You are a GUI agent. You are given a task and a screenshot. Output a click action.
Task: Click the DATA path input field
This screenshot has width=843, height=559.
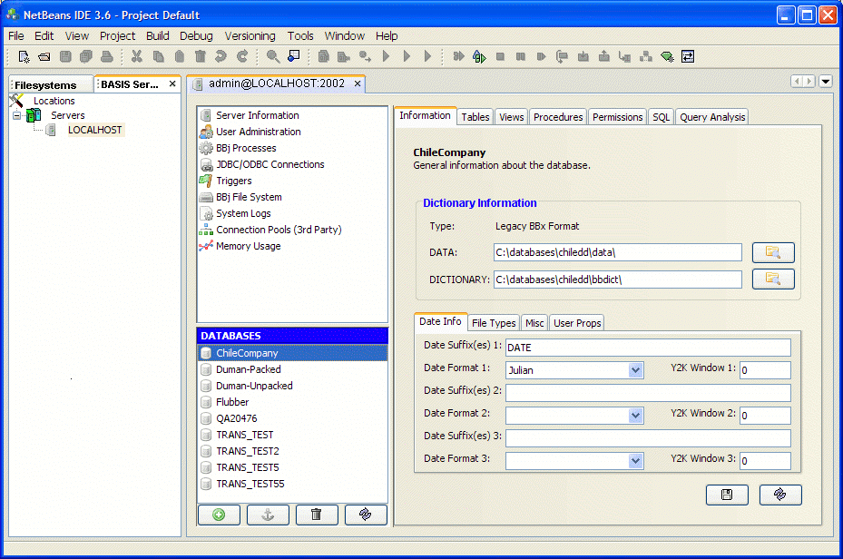[x=618, y=252]
